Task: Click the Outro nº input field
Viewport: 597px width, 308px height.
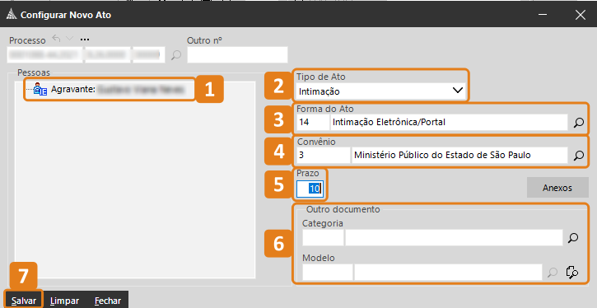Action: pos(238,55)
